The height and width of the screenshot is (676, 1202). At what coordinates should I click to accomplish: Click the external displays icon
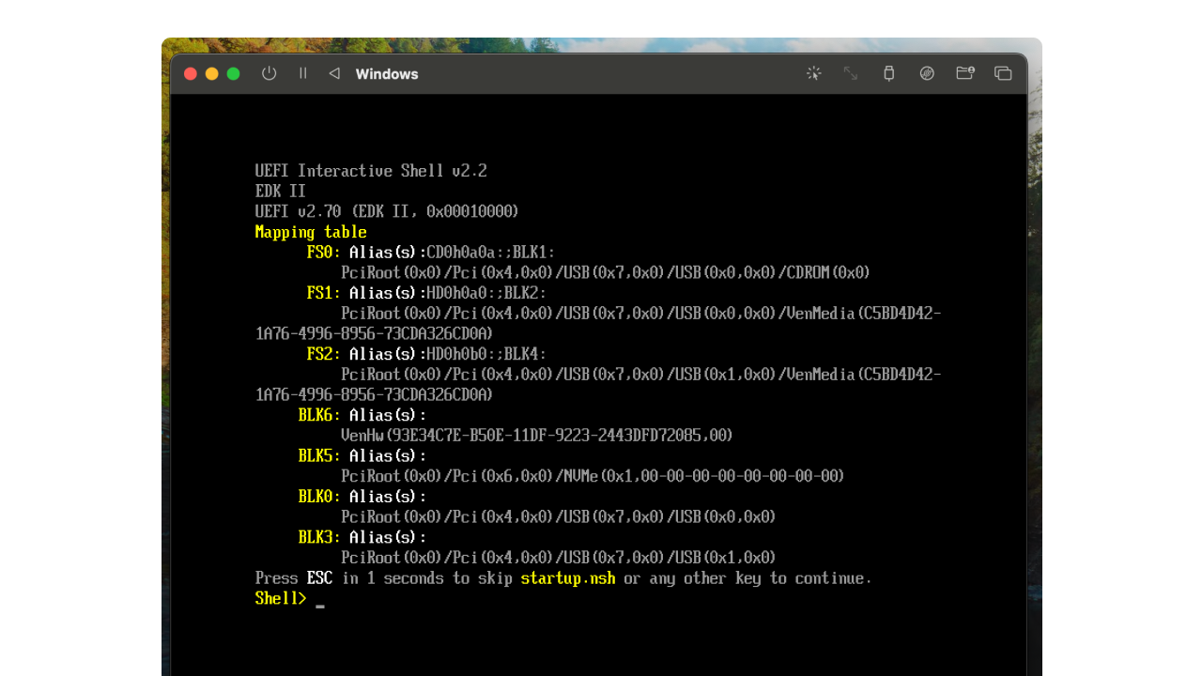pyautogui.click(x=1002, y=73)
